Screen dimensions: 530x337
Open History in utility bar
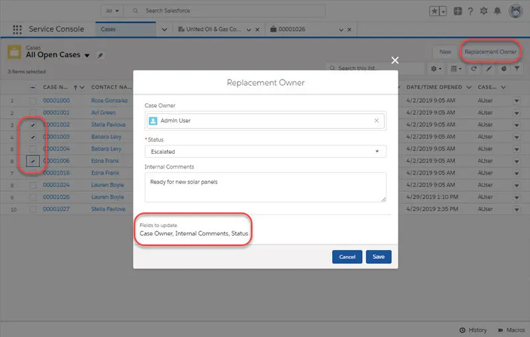tap(473, 330)
